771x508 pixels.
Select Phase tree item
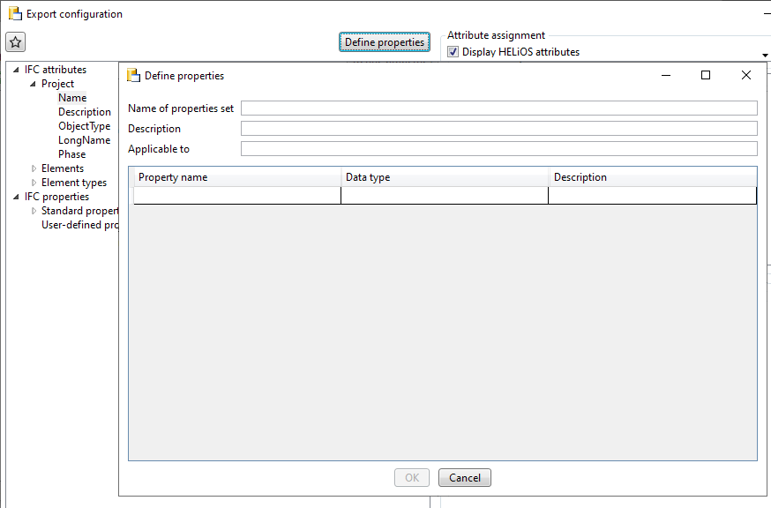(x=71, y=154)
